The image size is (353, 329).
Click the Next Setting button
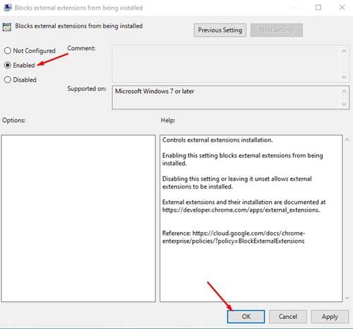[x=277, y=30]
